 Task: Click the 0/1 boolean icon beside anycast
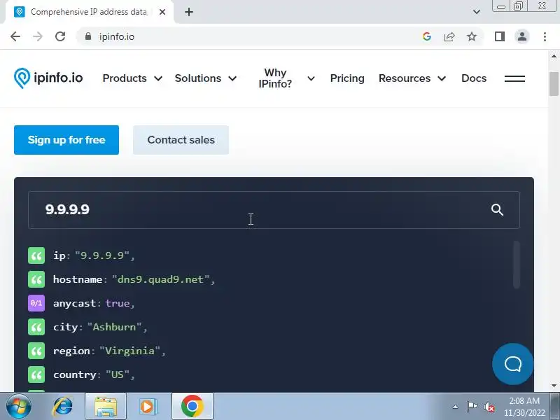point(36,303)
